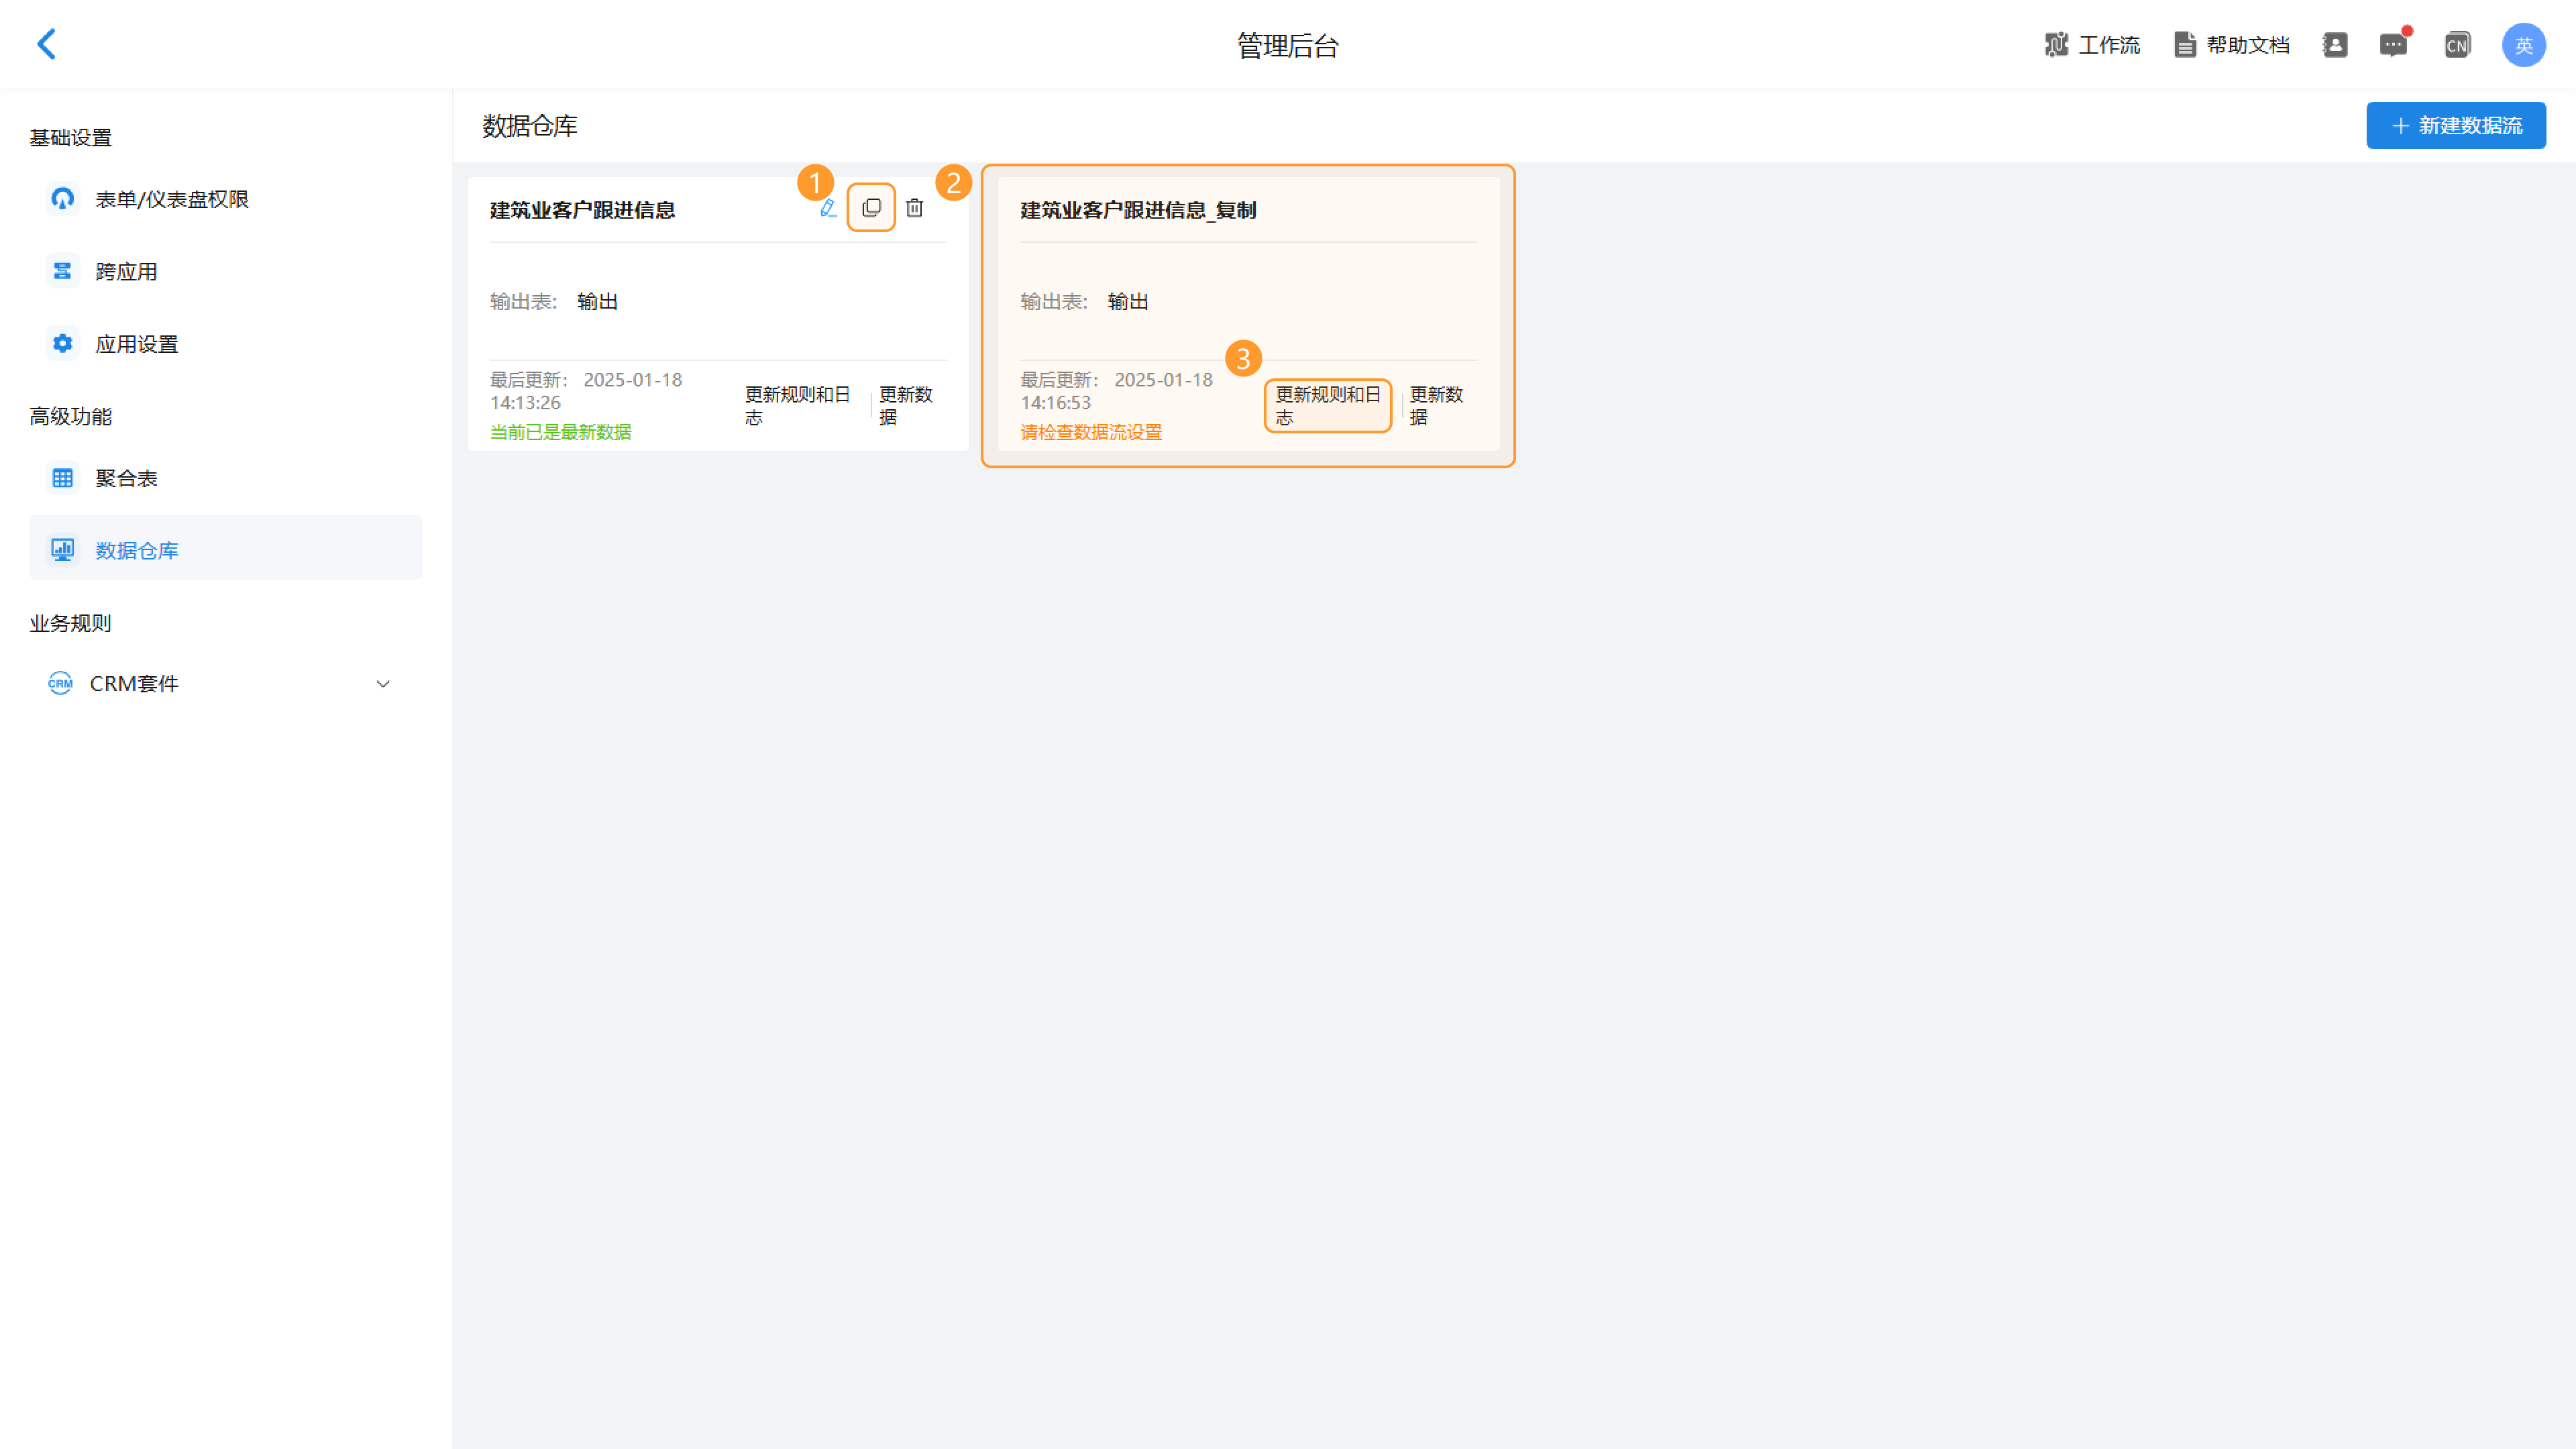The width and height of the screenshot is (2576, 1449).
Task: Open the user avatar 英
Action: 2523,45
